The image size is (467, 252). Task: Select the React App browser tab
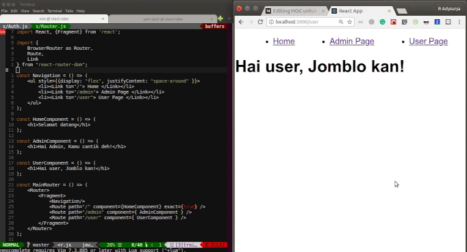362,11
